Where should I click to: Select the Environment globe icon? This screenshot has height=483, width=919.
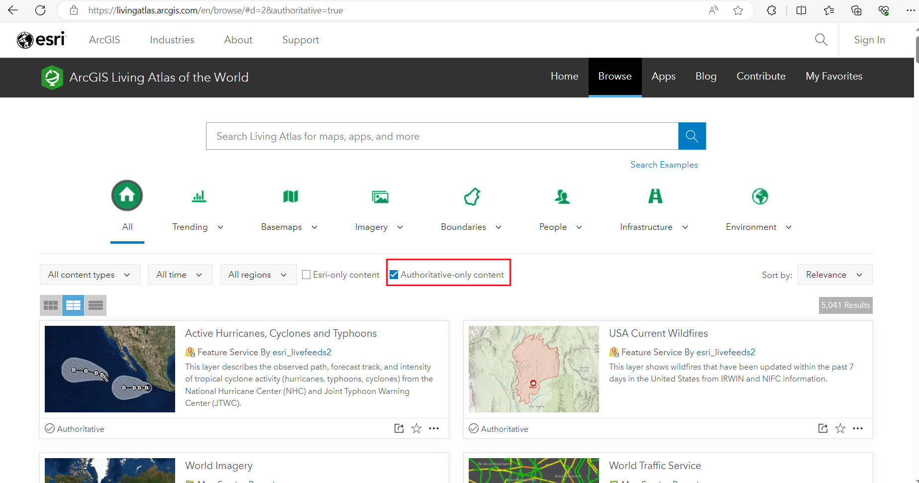tap(760, 196)
